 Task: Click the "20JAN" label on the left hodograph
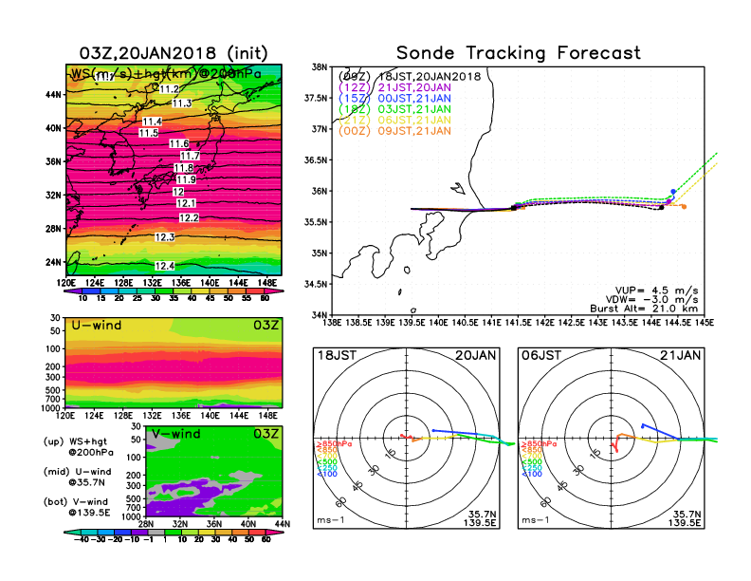(476, 355)
